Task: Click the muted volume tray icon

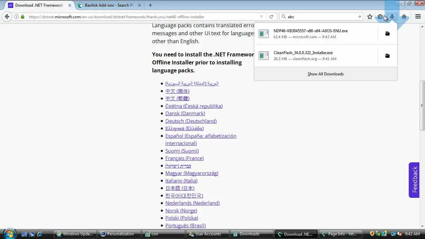Action: pyautogui.click(x=400, y=234)
